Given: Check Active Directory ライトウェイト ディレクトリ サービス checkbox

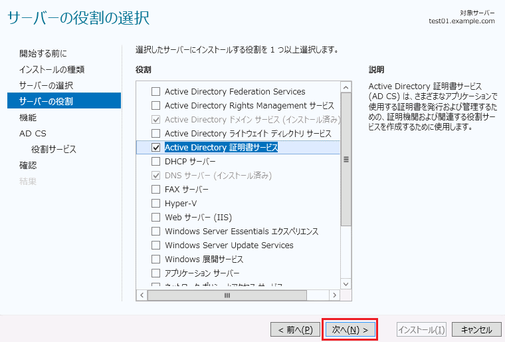Looking at the screenshot, I should click(156, 133).
